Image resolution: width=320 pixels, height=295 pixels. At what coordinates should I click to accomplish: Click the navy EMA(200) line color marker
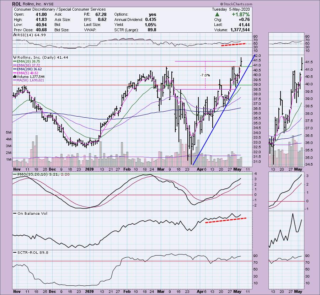tap(15, 69)
